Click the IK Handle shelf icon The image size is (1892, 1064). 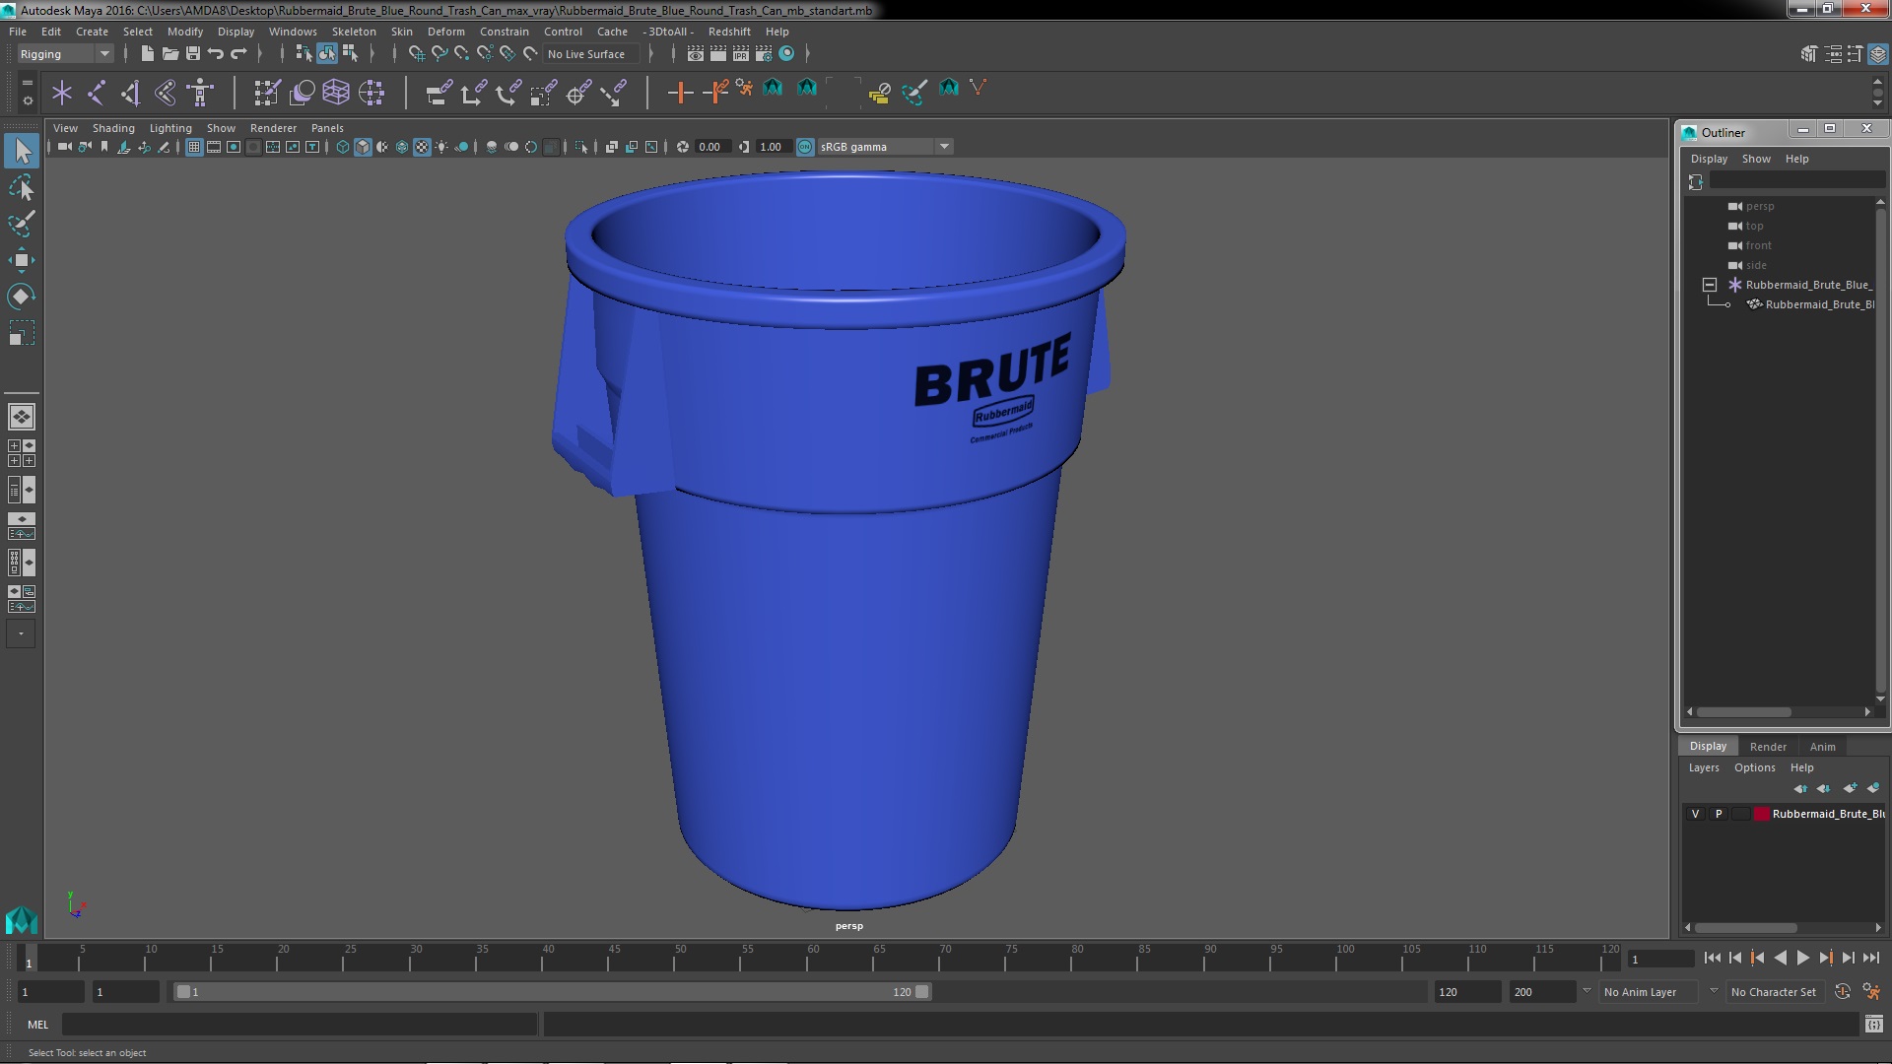point(131,93)
